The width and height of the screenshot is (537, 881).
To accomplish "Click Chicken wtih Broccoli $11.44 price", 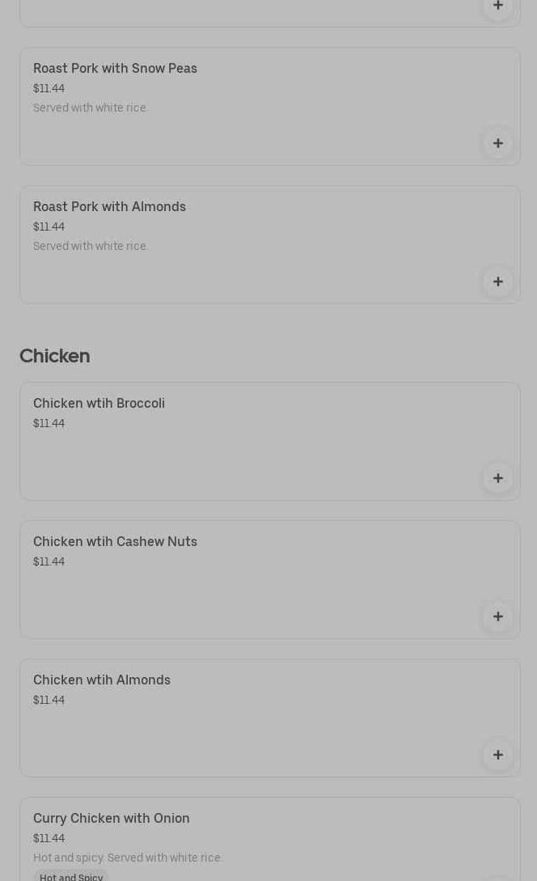I will [x=49, y=424].
